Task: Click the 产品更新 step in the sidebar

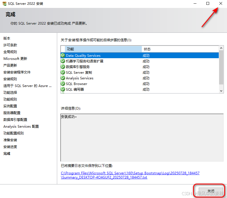Action: coord(10,66)
